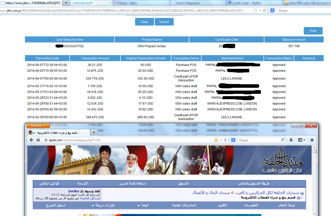
Task: Click the magnifier icon in Google search box
Action: pos(283,140)
